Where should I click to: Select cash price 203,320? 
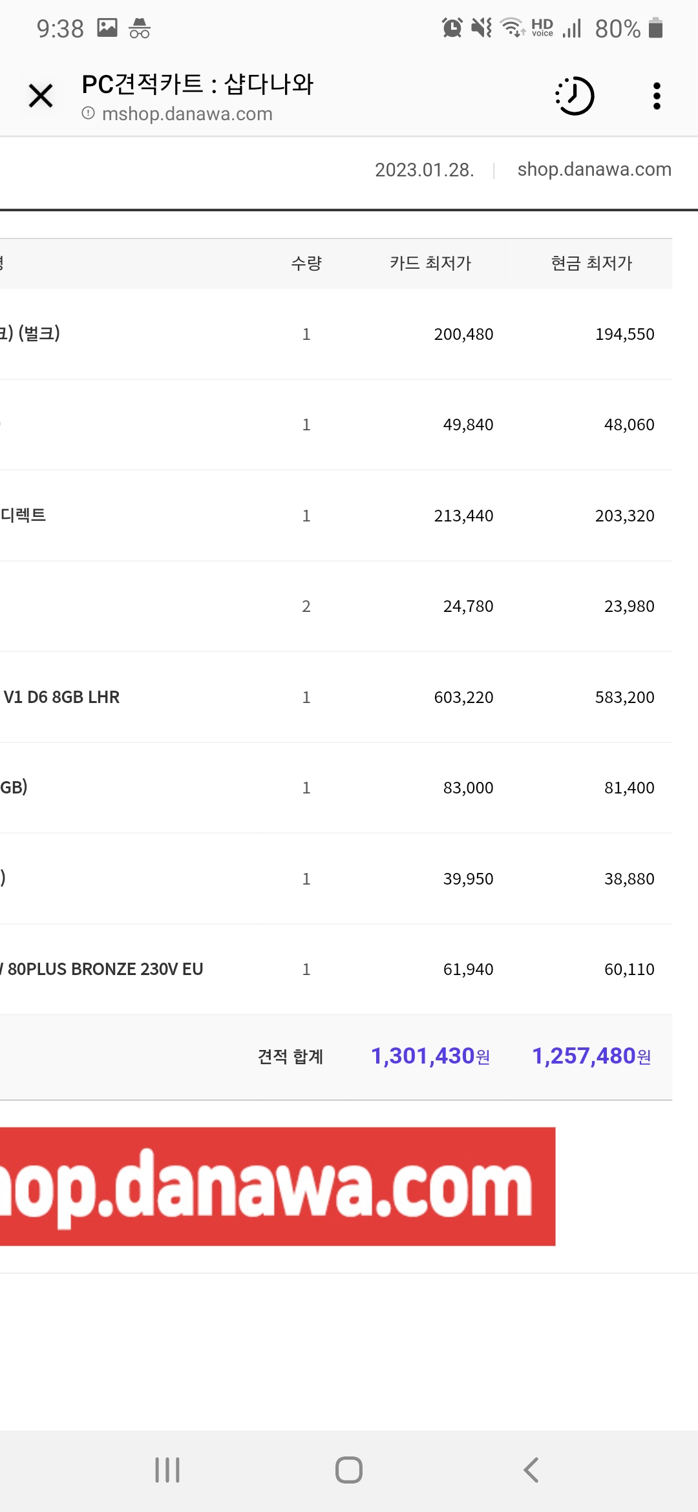point(625,516)
